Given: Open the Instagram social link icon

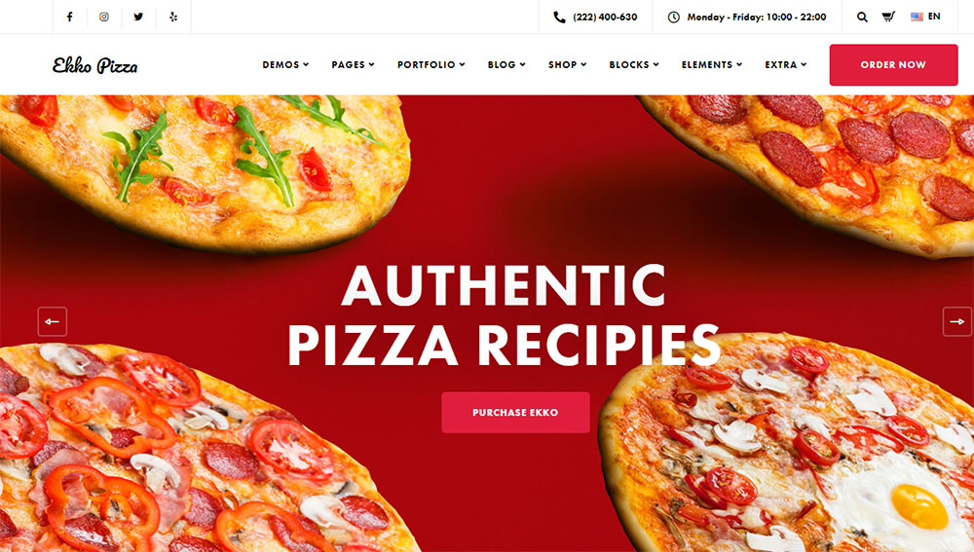Looking at the screenshot, I should tap(104, 17).
